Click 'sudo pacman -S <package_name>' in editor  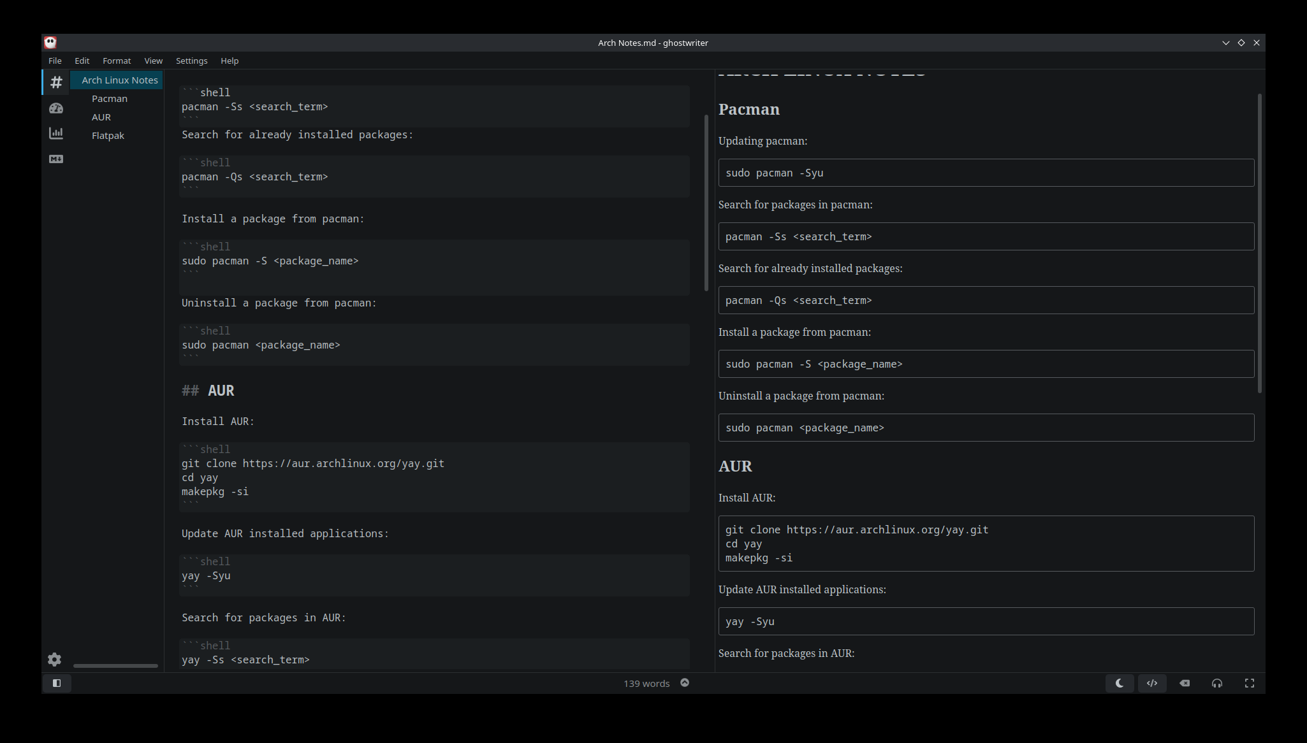270,261
